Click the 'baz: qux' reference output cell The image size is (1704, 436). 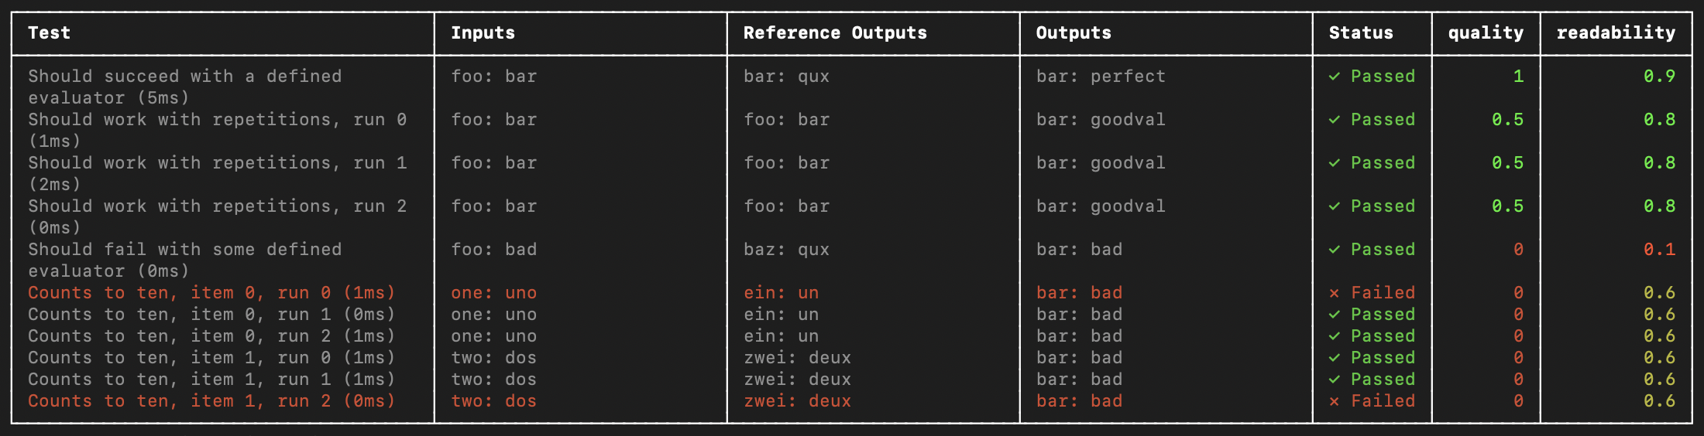(x=786, y=250)
